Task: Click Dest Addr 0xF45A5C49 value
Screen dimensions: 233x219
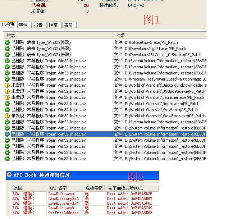Action: (x=129, y=208)
